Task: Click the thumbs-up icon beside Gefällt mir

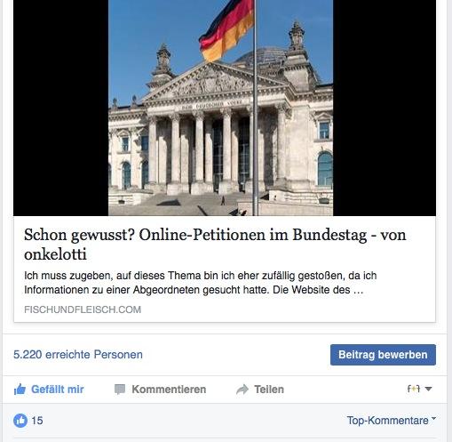Action: tap(20, 390)
